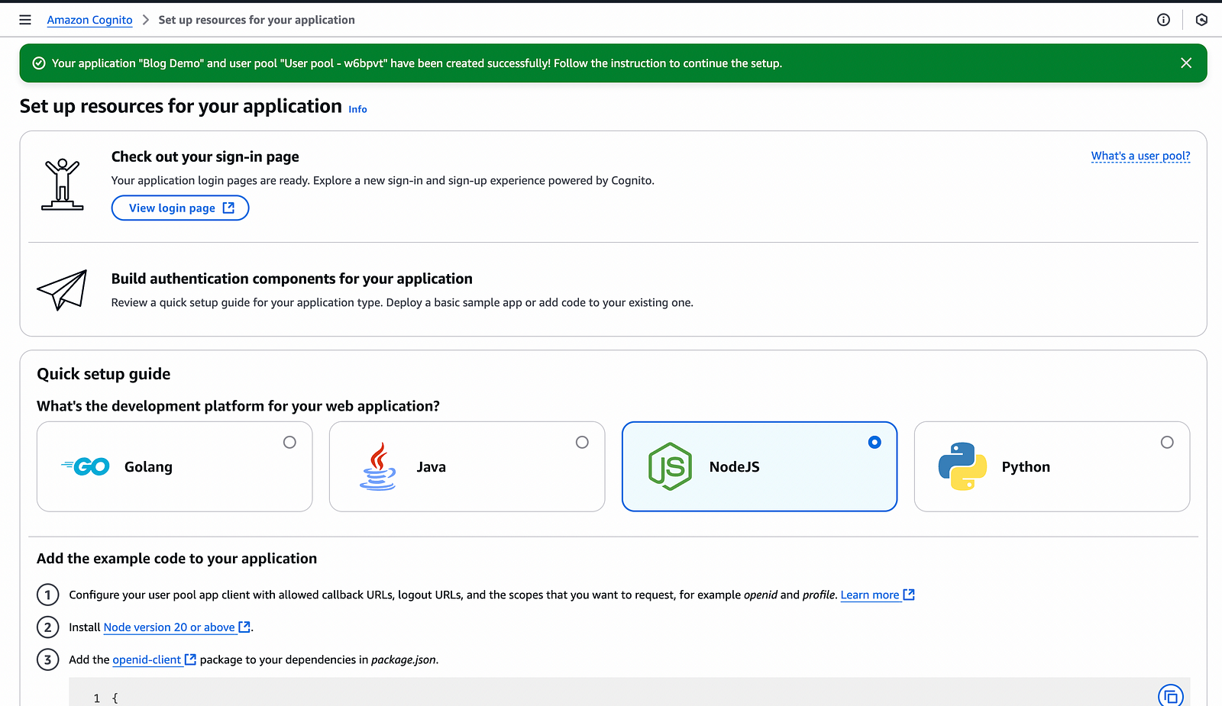Click Add the example code heading
Screen dimensions: 1222x706
(176, 558)
